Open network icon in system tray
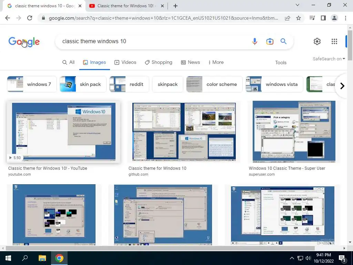The height and width of the screenshot is (265, 353). pyautogui.click(x=300, y=258)
